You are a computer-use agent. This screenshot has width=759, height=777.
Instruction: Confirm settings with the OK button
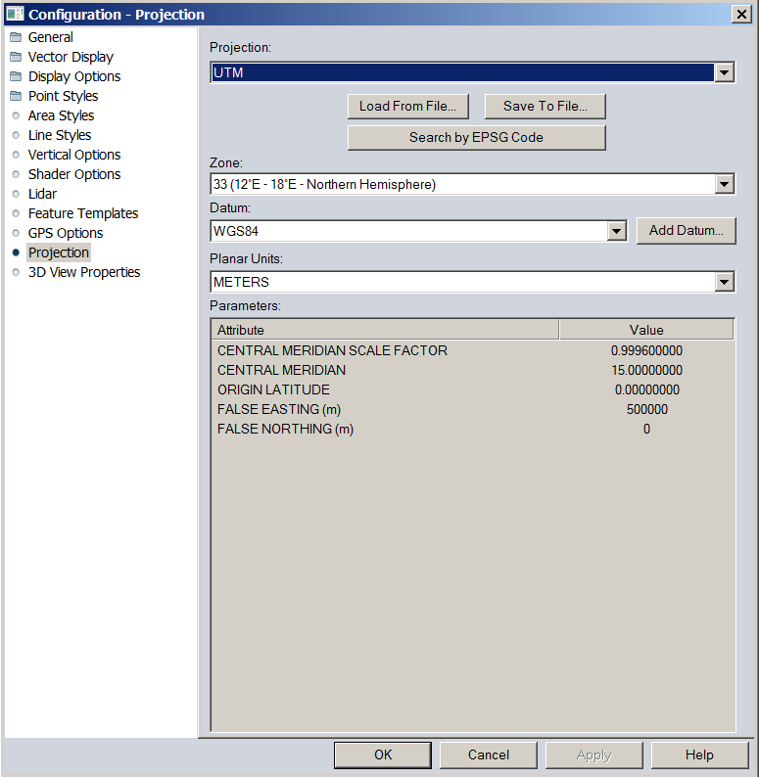(x=382, y=754)
